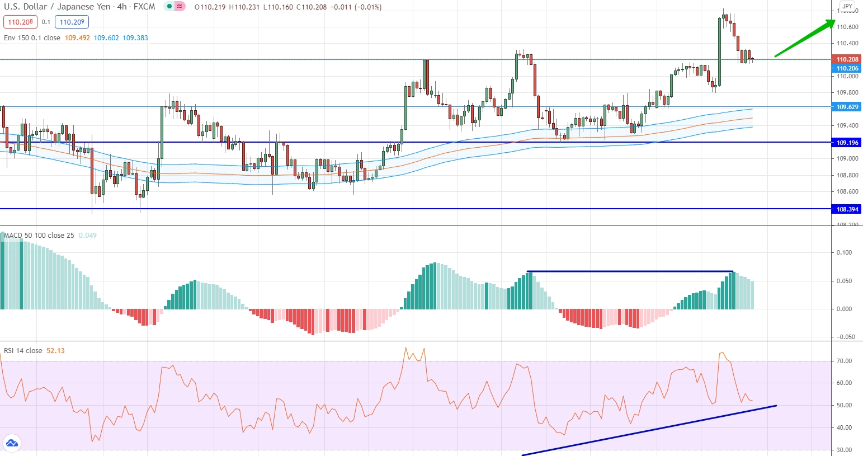Image resolution: width=863 pixels, height=456 pixels.
Task: Click the low price L110.160 in header
Action: (x=278, y=7)
